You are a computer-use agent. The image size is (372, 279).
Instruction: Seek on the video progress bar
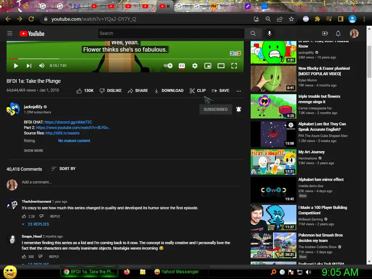tap(125, 58)
